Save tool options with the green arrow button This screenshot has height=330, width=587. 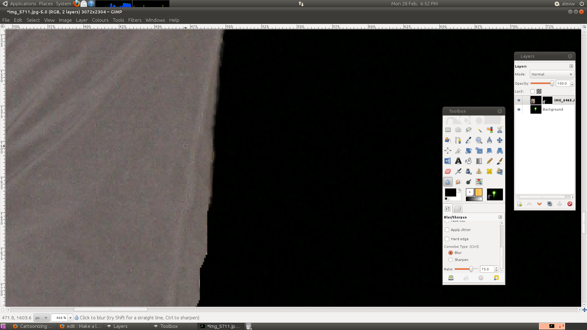(x=451, y=278)
